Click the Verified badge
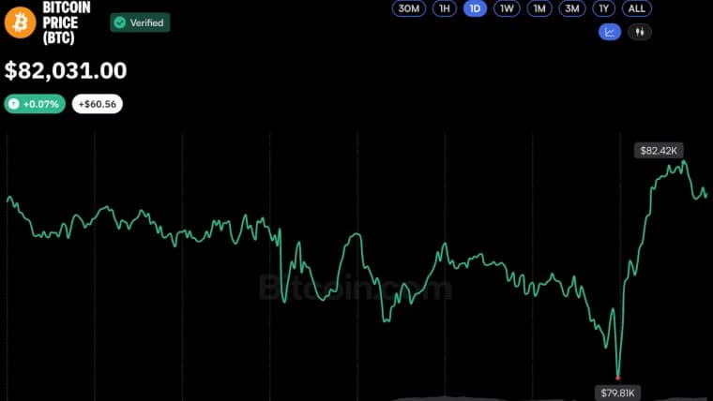The height and width of the screenshot is (401, 713). click(x=140, y=22)
